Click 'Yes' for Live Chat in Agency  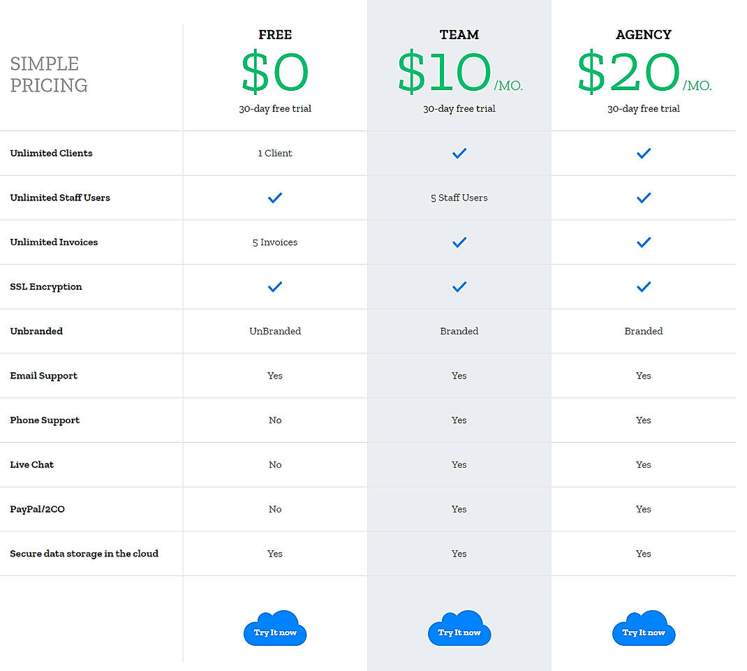[x=644, y=464]
